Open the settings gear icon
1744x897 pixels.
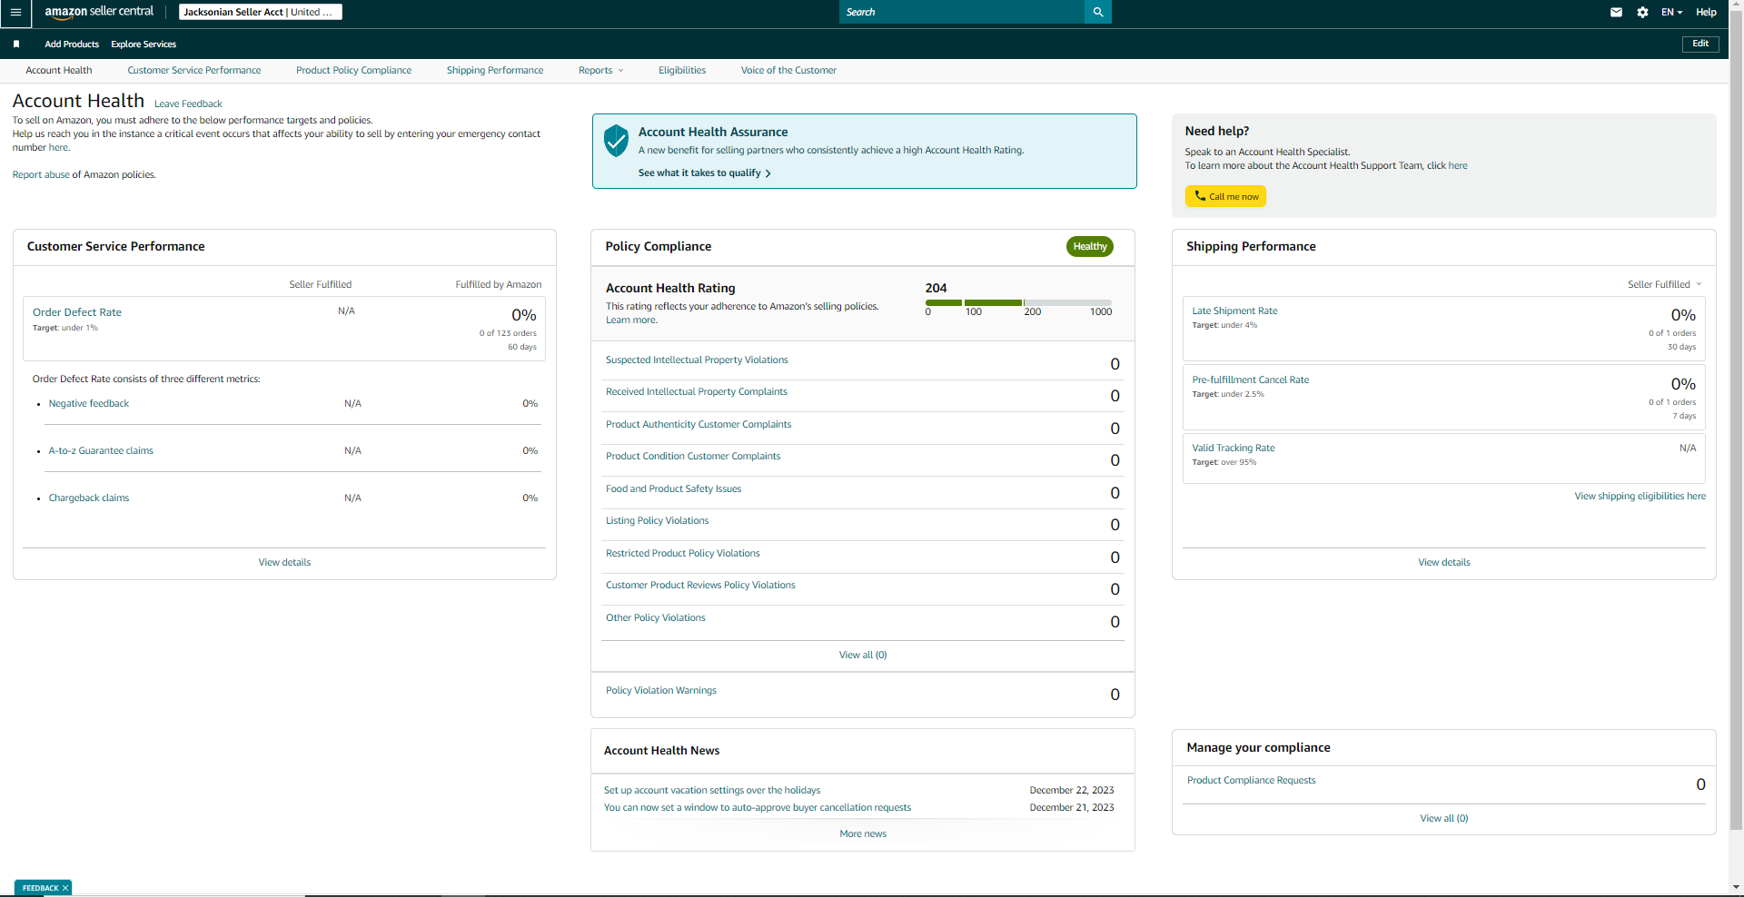(1642, 13)
